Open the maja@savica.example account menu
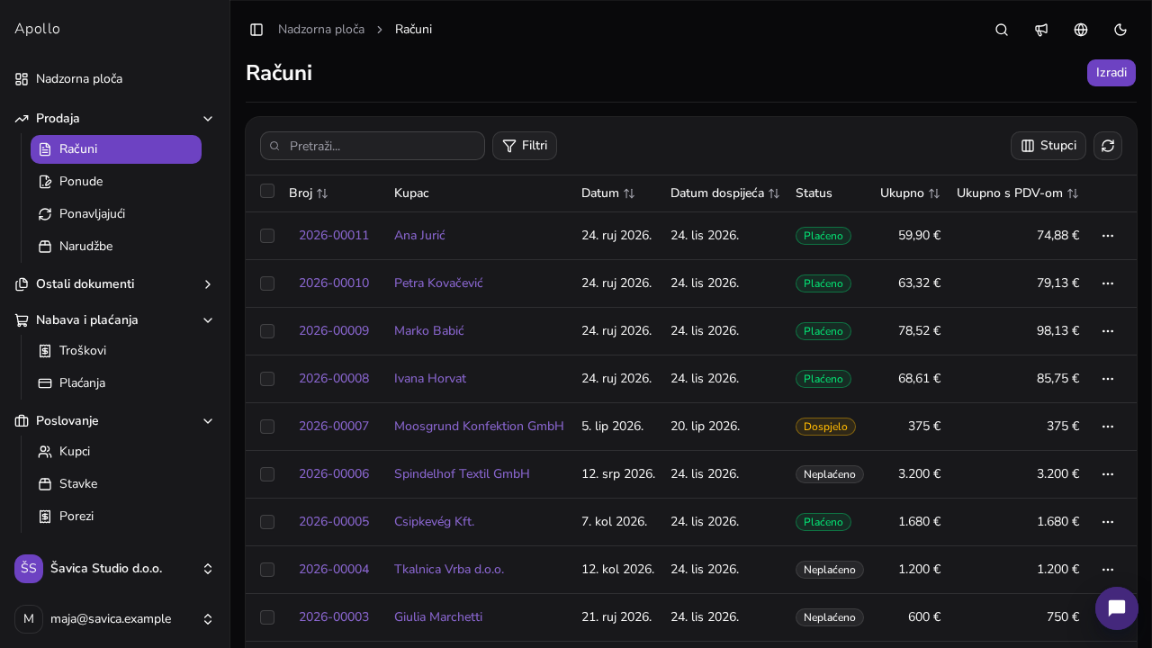 115,619
